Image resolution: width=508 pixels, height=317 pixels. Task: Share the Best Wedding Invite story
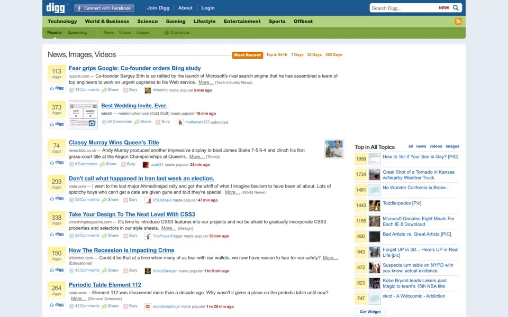click(x=142, y=122)
